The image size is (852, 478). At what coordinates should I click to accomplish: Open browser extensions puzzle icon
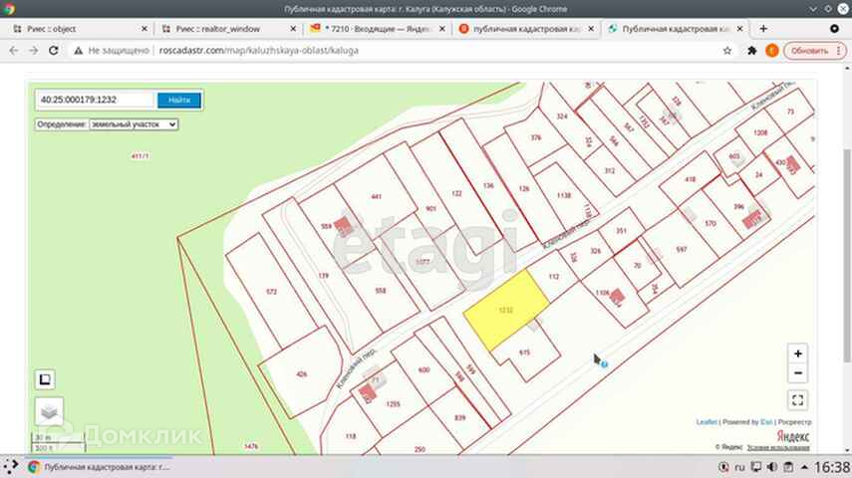click(x=749, y=50)
